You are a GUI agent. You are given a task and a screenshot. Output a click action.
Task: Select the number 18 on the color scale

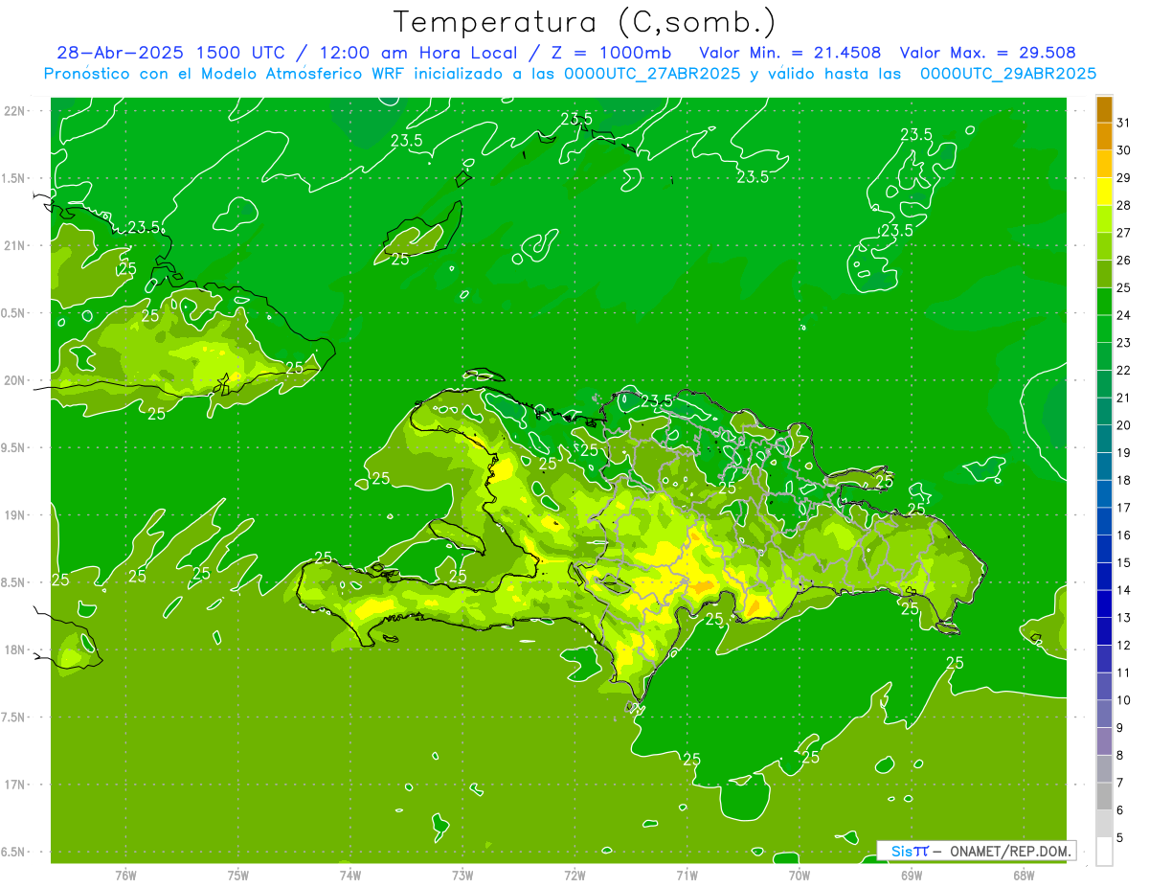point(1124,480)
